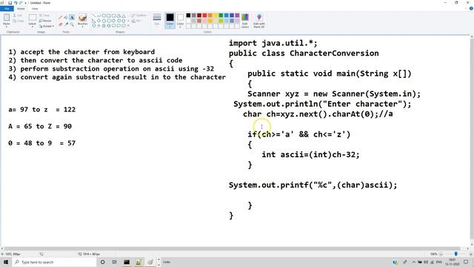Click the 'System.out.printf' line on canvas
474x267 pixels.
click(313, 185)
